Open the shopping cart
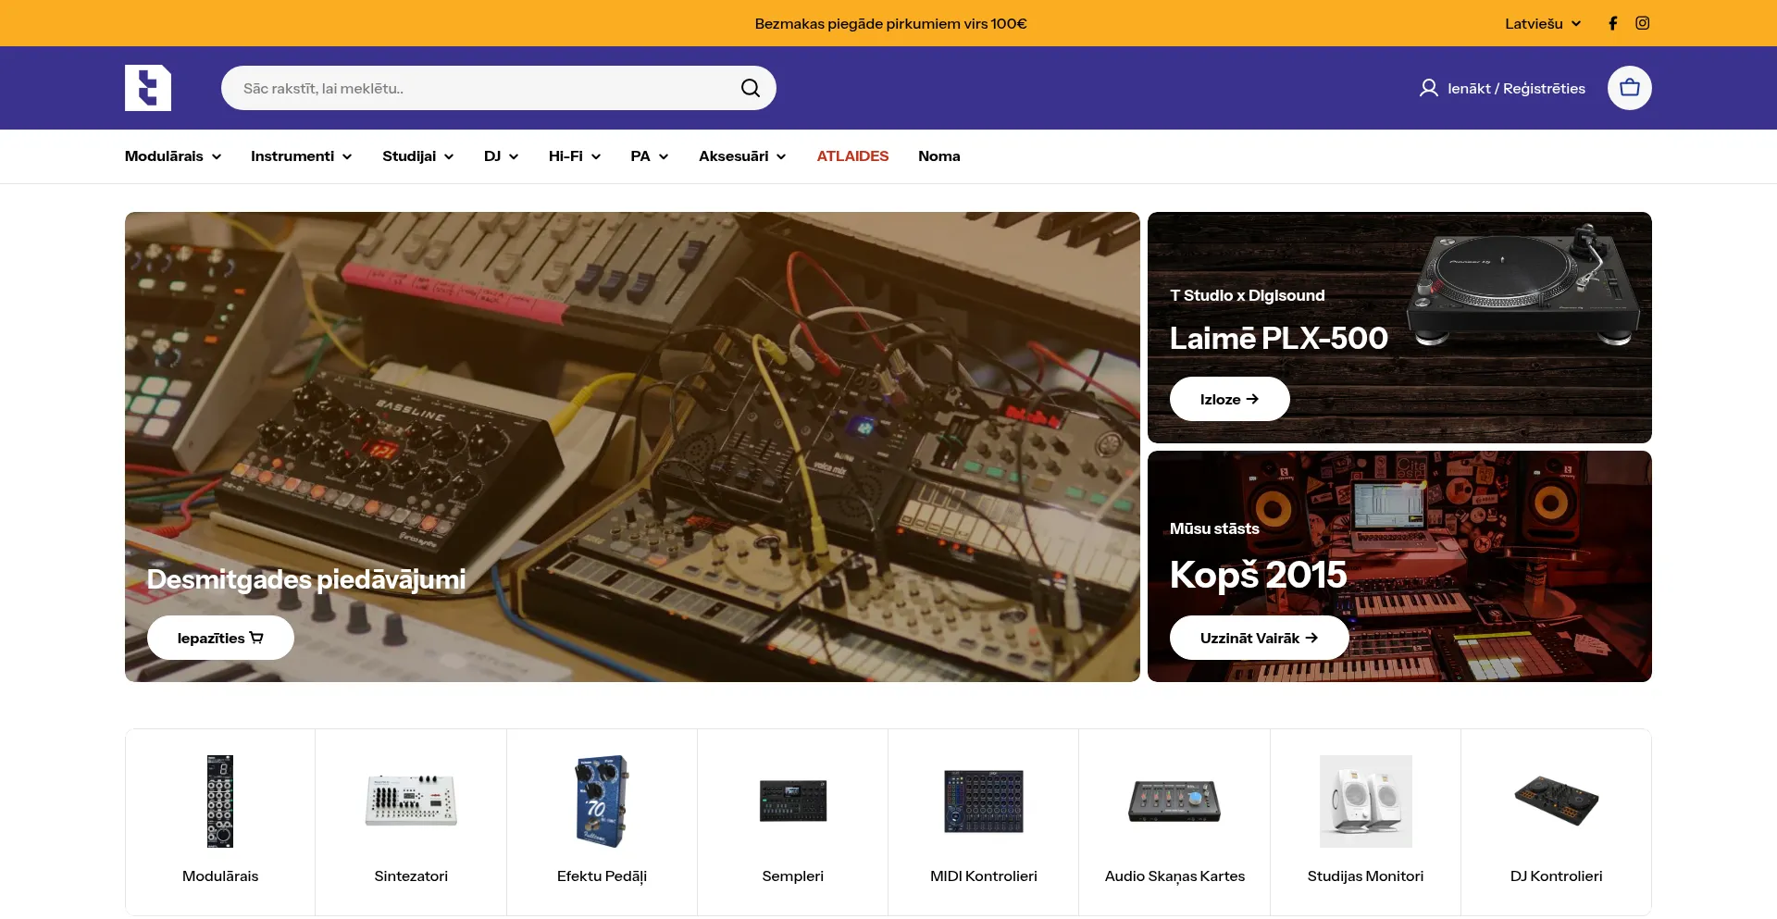The width and height of the screenshot is (1777, 919). [x=1629, y=88]
